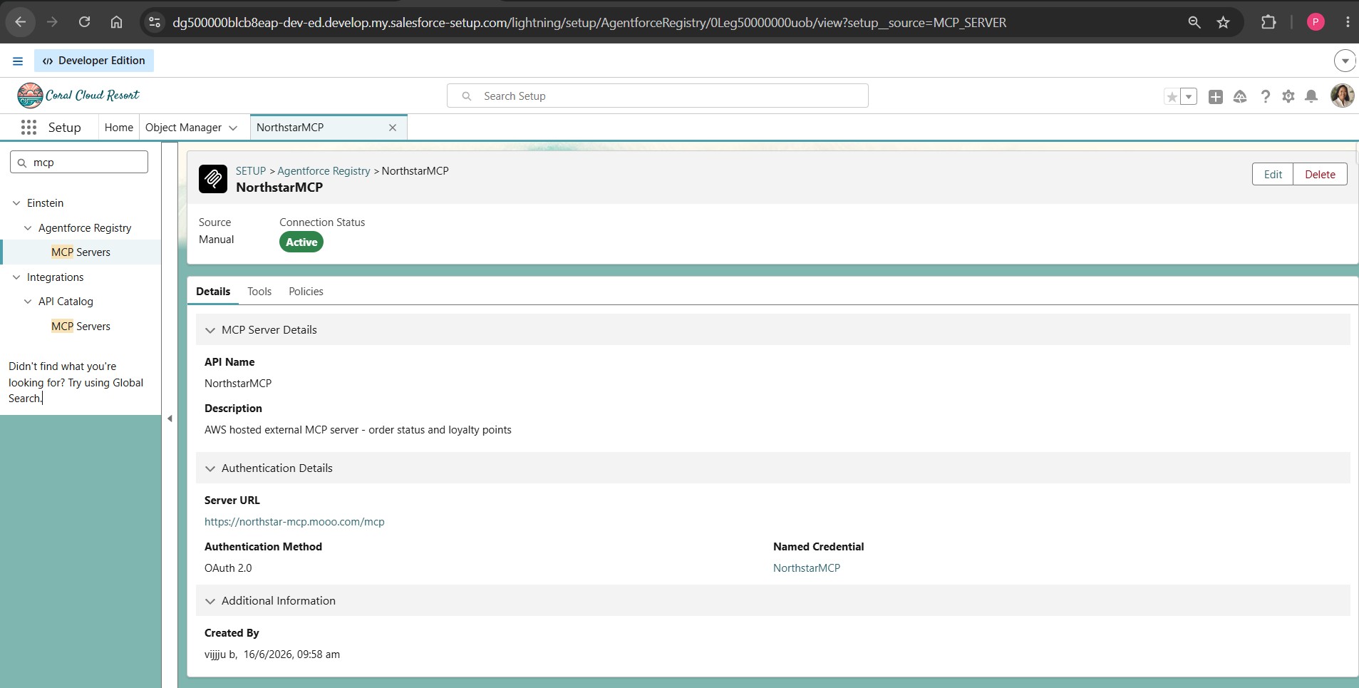The image size is (1359, 688).
Task: Click the NorthstarMCP paperclip record icon
Action: click(x=213, y=179)
